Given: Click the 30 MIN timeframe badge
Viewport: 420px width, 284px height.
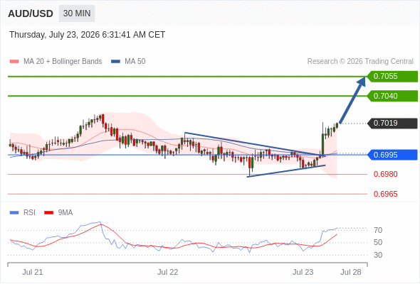Looking at the screenshot, I should 77,13.
